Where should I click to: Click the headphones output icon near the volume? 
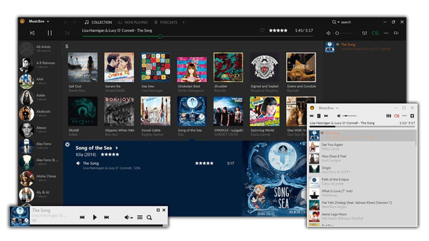click(397, 32)
